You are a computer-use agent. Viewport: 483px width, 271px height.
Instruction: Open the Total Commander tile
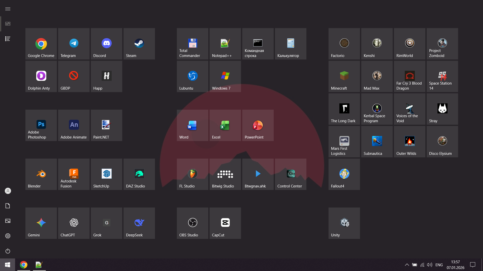tap(192, 44)
